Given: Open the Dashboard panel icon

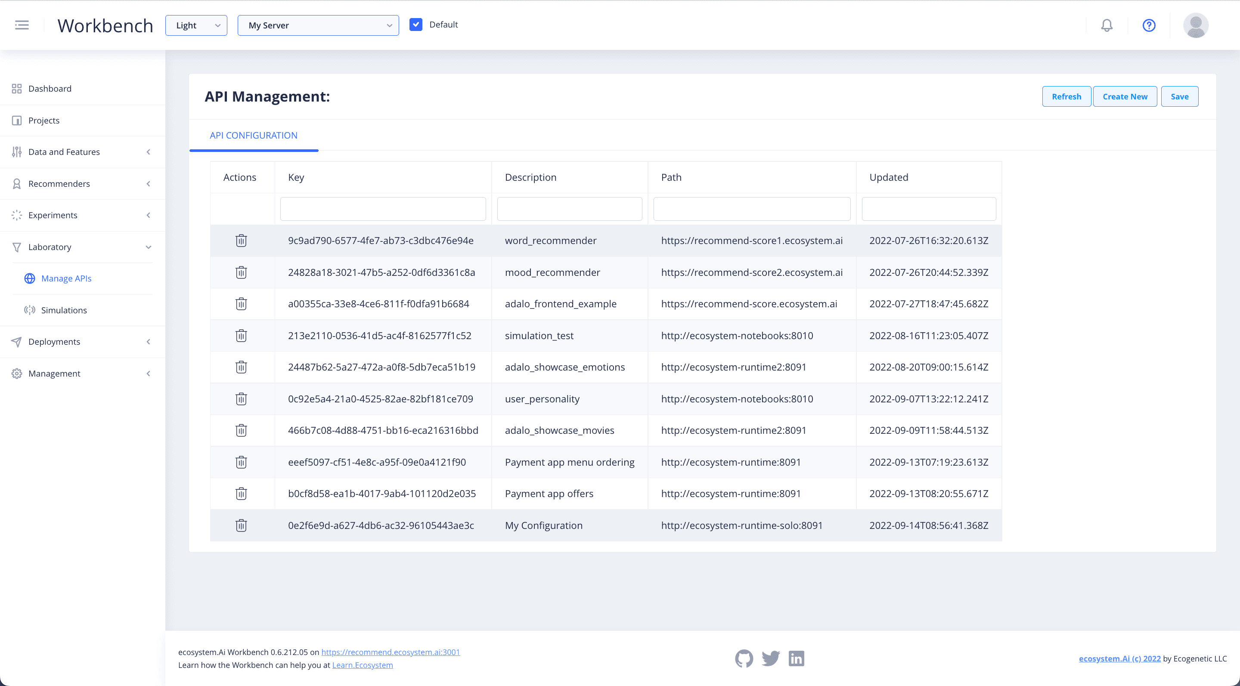Looking at the screenshot, I should (x=16, y=89).
